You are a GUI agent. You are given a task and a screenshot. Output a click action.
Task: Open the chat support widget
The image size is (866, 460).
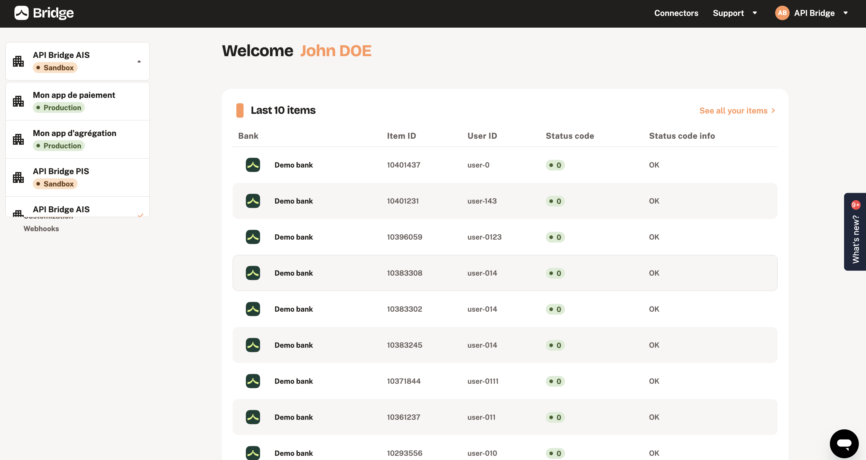click(x=844, y=443)
